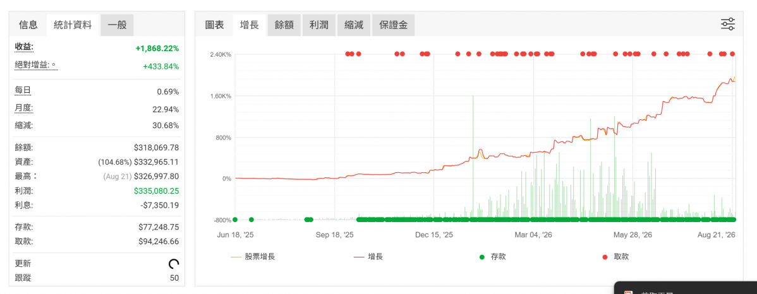Click the 2.40K% y-axis label

pos(221,54)
